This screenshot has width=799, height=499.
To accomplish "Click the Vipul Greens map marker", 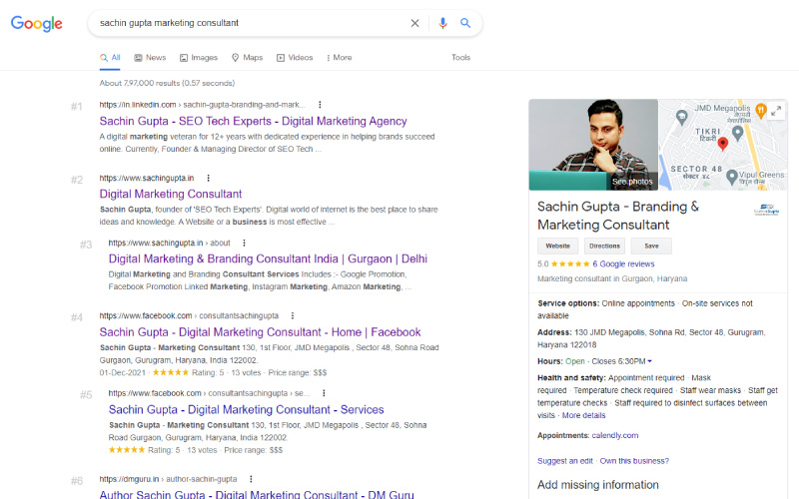I will pyautogui.click(x=732, y=177).
